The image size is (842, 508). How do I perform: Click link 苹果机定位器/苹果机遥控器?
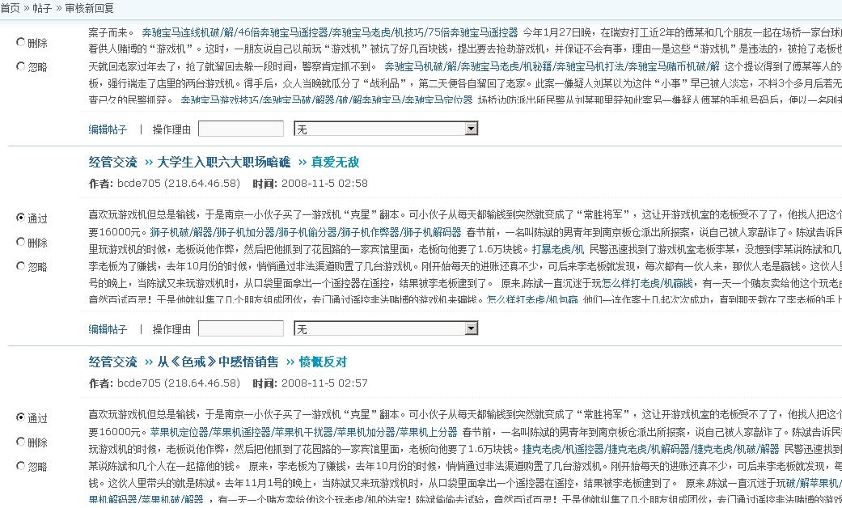click(303, 432)
